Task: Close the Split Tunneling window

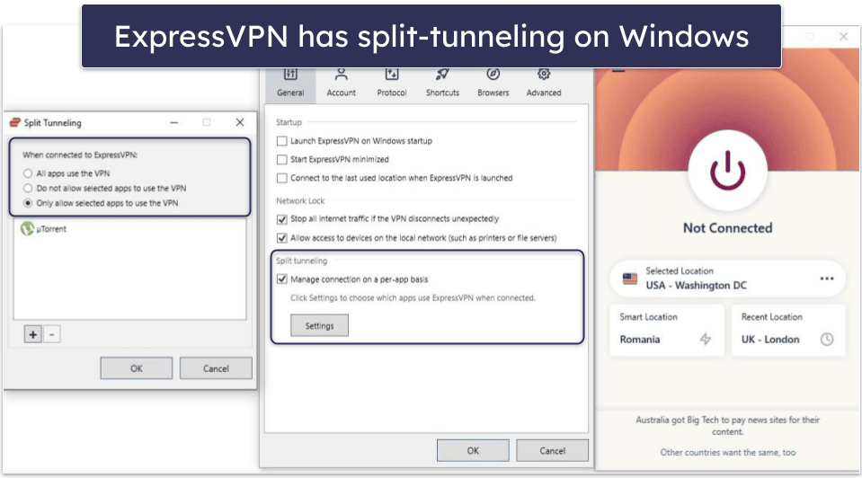Action: pyautogui.click(x=240, y=122)
